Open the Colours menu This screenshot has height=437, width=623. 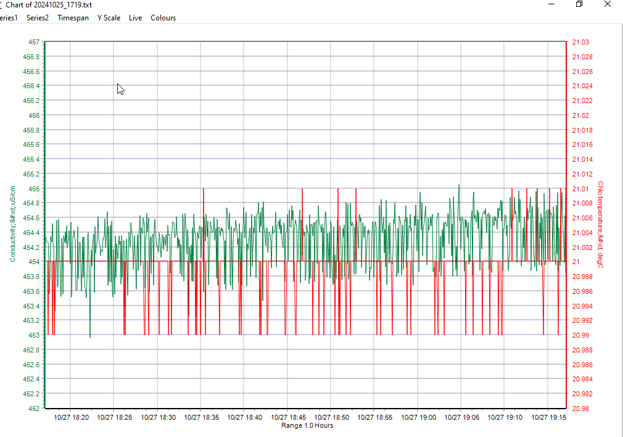pyautogui.click(x=163, y=18)
